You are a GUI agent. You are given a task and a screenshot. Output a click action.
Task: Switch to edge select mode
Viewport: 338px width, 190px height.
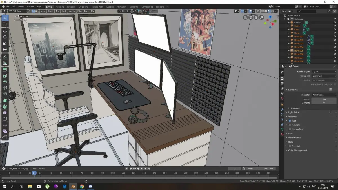[x=34, y=11]
